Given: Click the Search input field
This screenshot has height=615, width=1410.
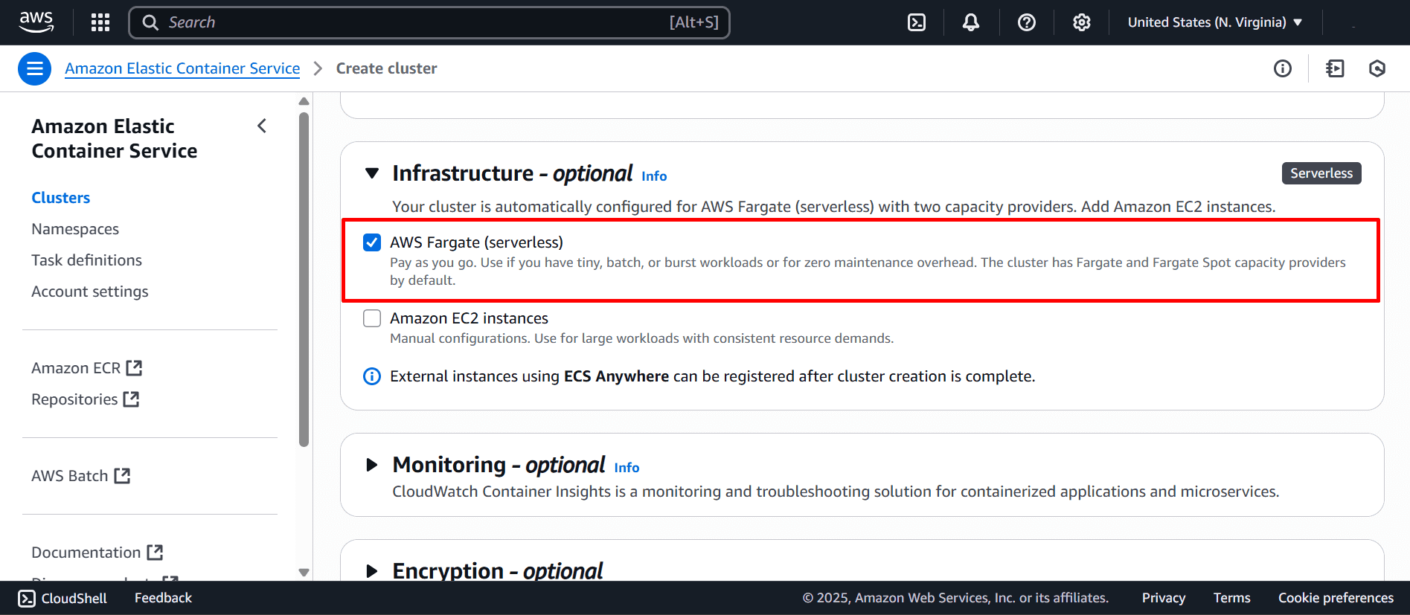Looking at the screenshot, I should coord(429,22).
